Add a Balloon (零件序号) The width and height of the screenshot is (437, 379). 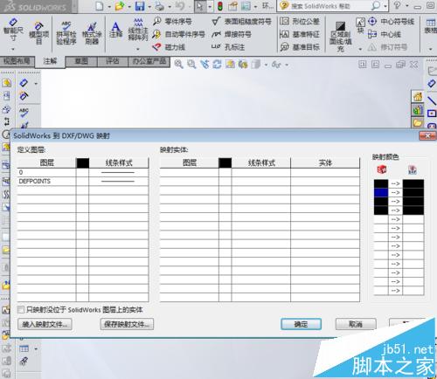coord(172,21)
